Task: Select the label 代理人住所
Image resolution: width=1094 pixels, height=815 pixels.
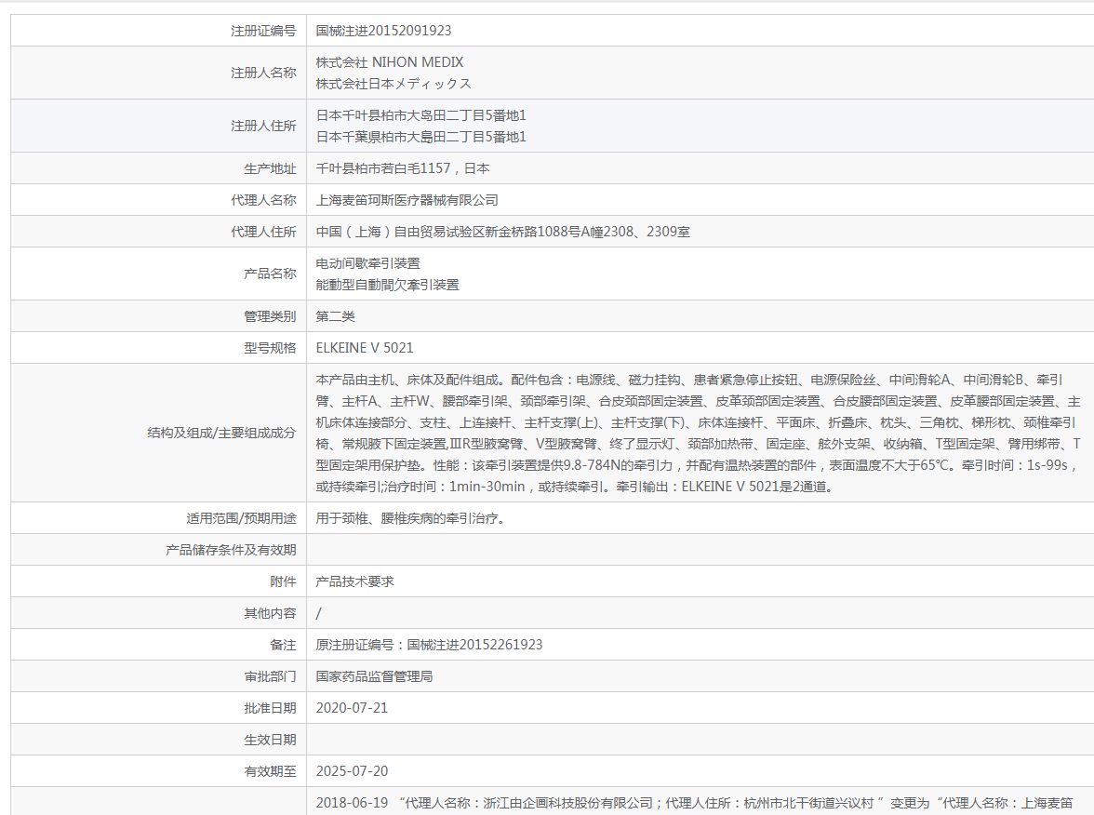Action: pyautogui.click(x=263, y=232)
